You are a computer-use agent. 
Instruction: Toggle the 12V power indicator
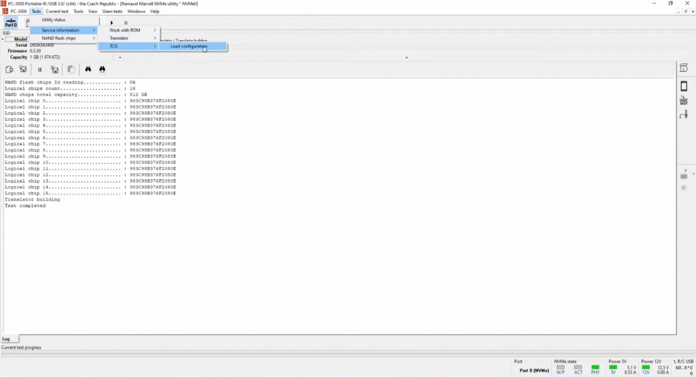pos(646,367)
